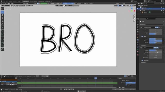Viewport: 165px width, 92px height.
Task: Select the Draw pencil tool in toolbar
Action: (x=2, y=12)
